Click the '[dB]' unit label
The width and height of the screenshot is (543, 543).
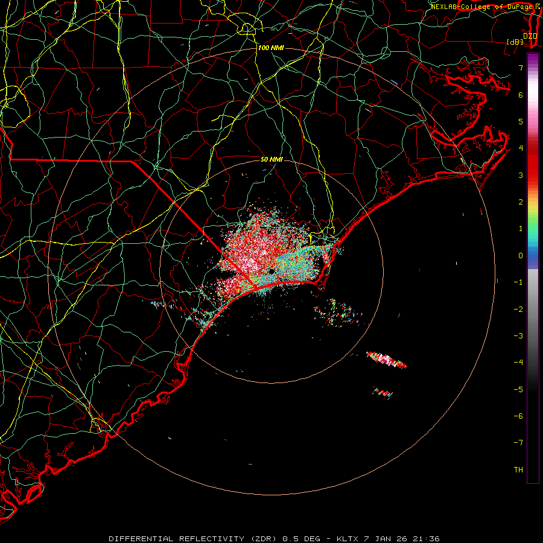point(515,42)
